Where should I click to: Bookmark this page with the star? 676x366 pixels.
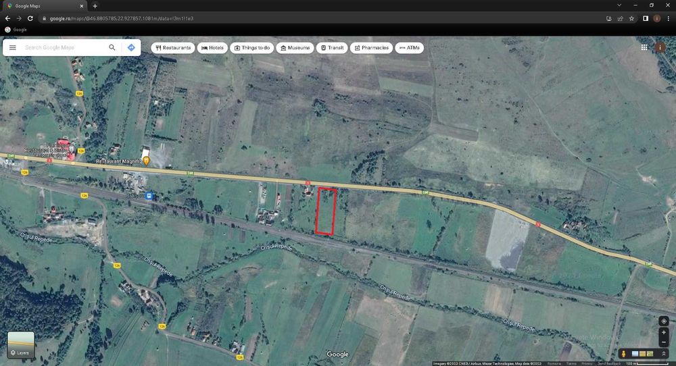(x=631, y=18)
